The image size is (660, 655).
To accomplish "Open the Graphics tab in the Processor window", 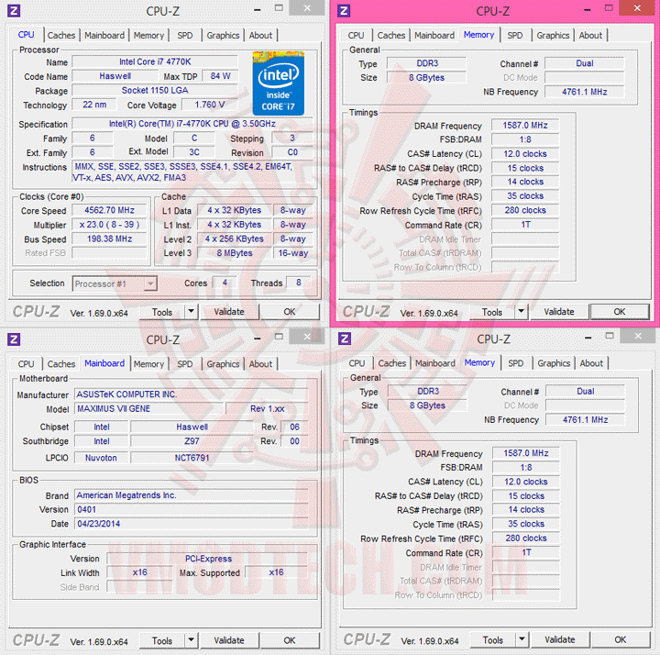I will pyautogui.click(x=223, y=36).
